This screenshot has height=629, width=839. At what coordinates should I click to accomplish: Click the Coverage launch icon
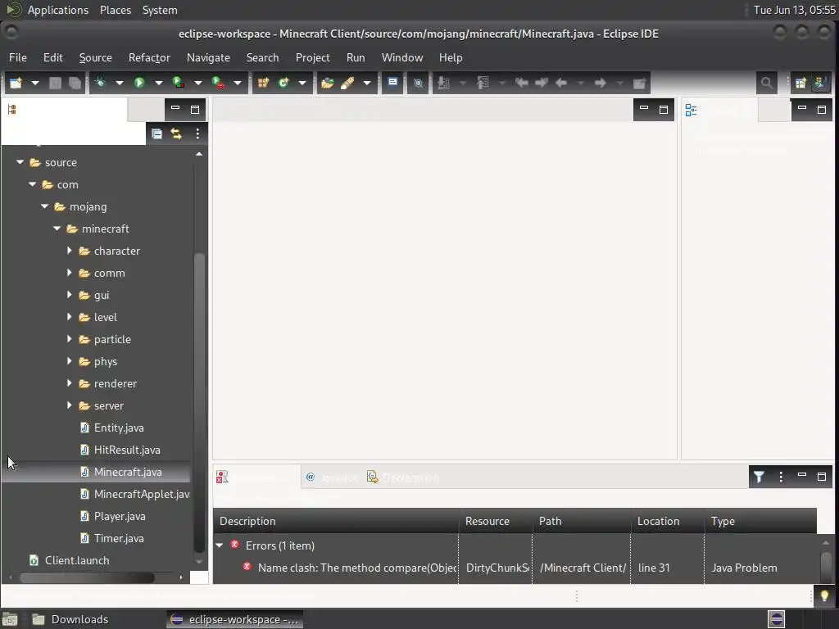[178, 83]
